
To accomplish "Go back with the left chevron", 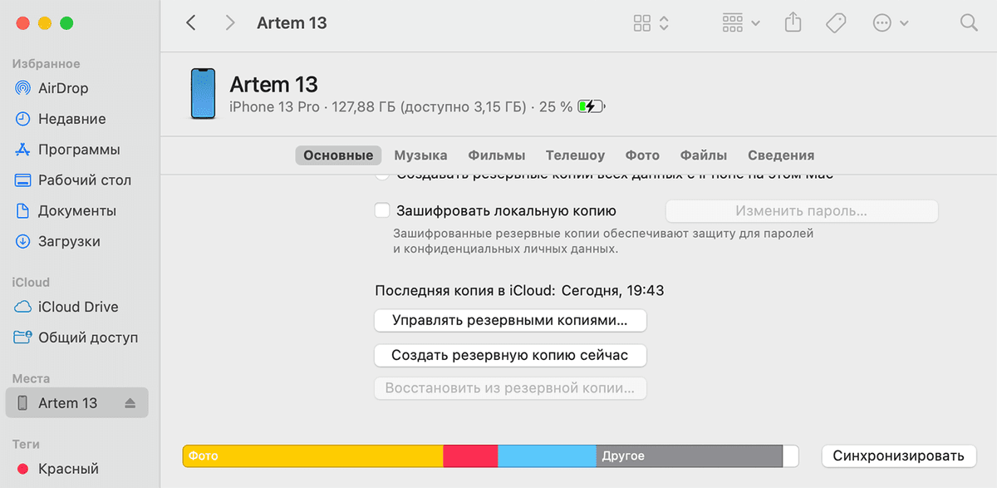I will point(191,23).
